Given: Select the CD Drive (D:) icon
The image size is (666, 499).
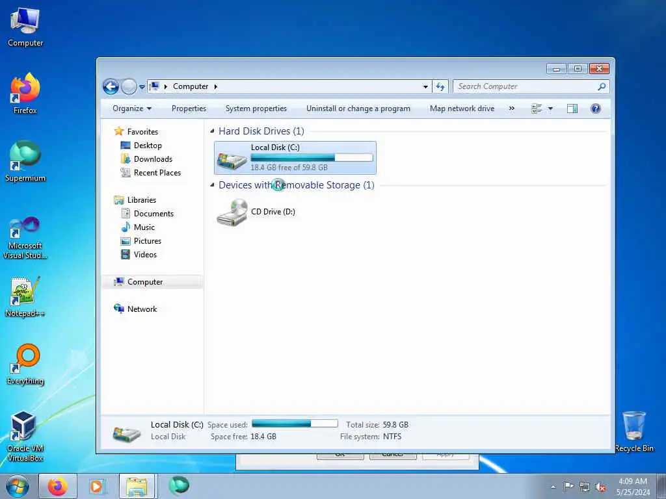Looking at the screenshot, I should tap(232, 212).
